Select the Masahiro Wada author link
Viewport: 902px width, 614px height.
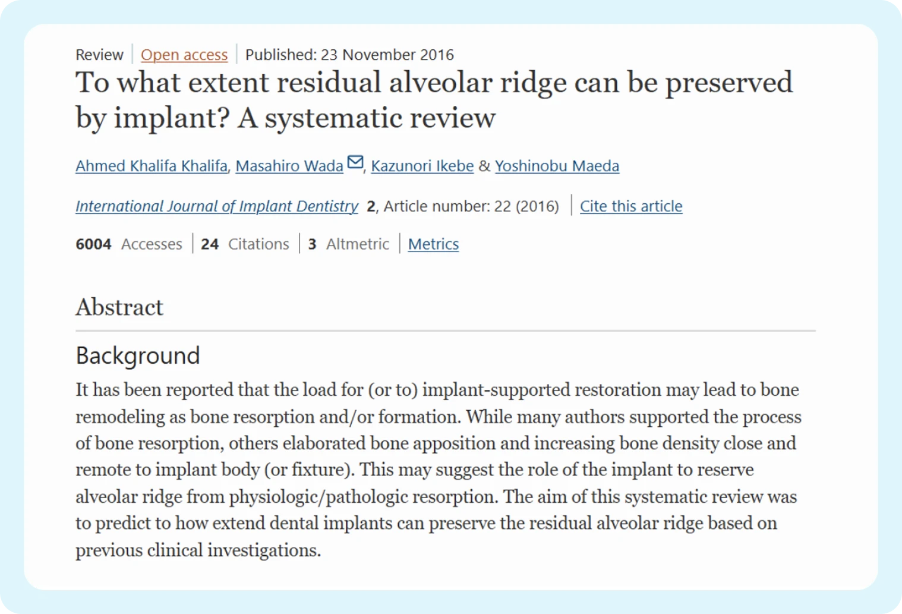click(289, 166)
